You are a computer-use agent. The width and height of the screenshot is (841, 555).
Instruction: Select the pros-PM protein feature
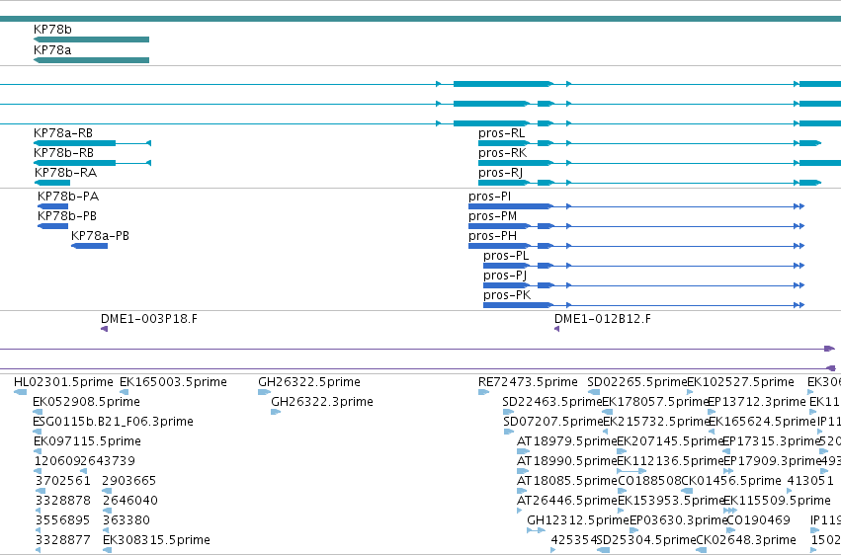pos(636,226)
